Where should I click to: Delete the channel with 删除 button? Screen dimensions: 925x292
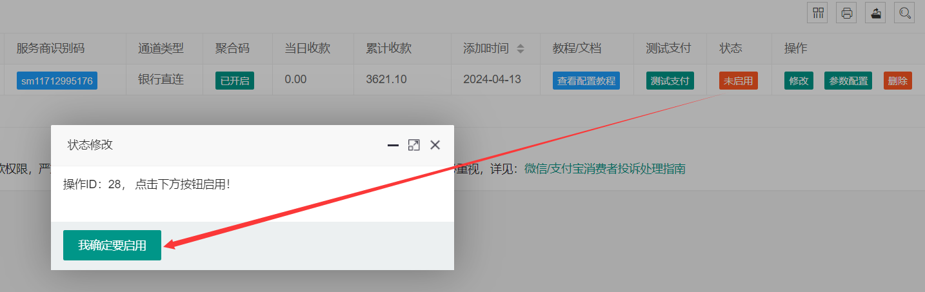tap(897, 81)
